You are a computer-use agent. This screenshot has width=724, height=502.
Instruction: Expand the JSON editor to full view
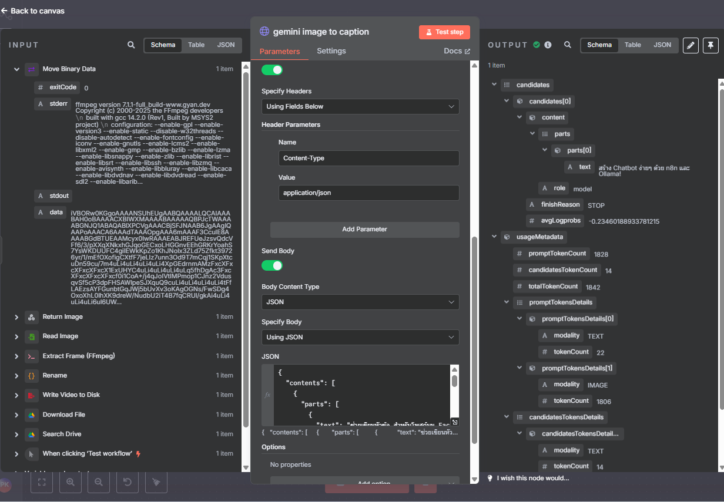pyautogui.click(x=454, y=422)
